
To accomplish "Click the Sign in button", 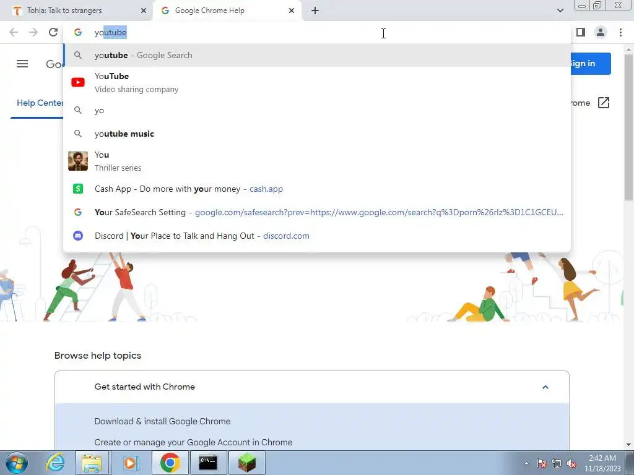I will [x=590, y=64].
